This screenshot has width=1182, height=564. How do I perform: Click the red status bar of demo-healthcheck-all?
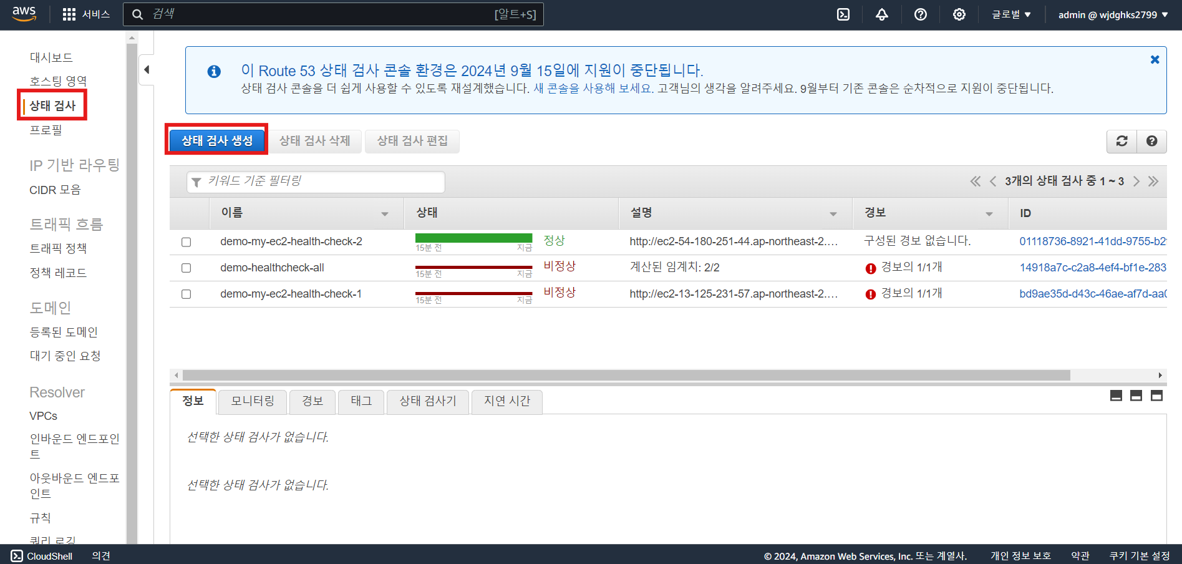click(473, 267)
